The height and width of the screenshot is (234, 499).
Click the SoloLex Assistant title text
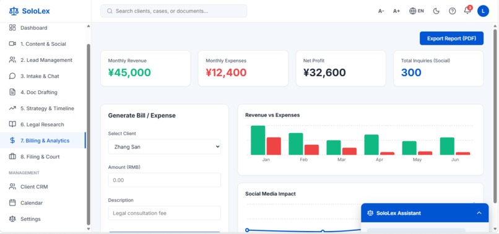tap(399, 213)
